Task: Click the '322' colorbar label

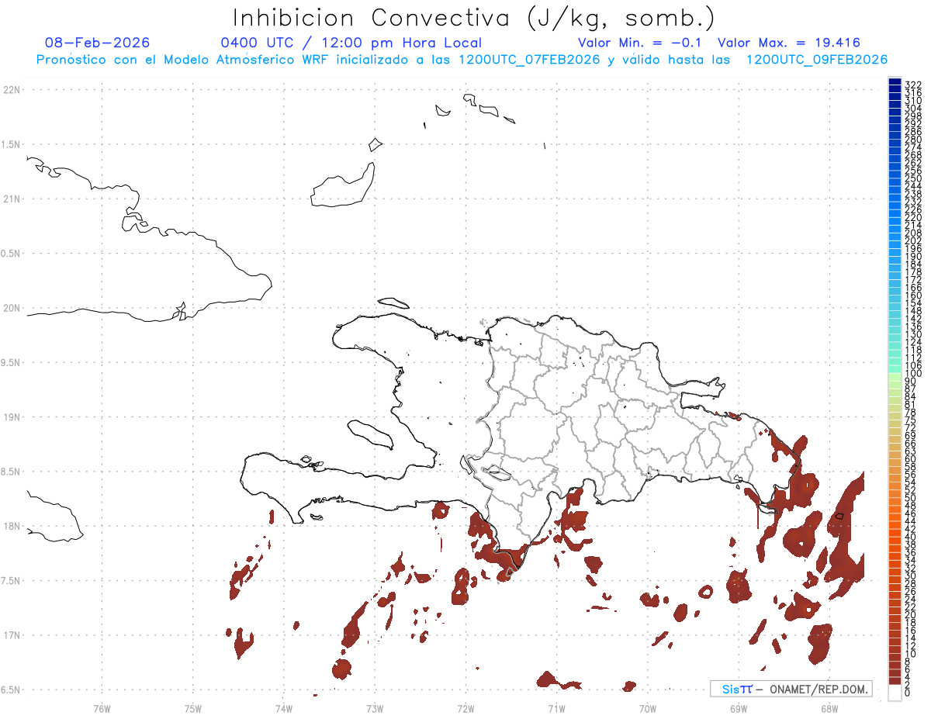Action: [x=913, y=84]
